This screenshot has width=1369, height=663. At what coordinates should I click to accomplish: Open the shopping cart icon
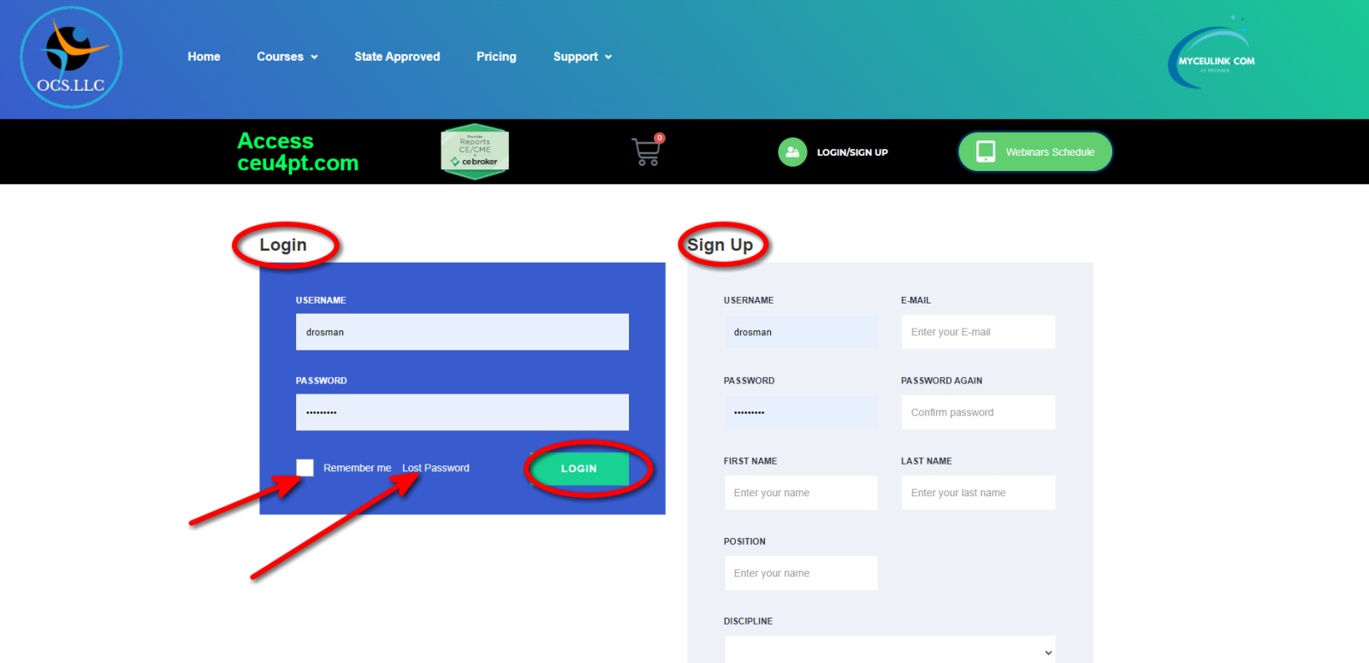coord(647,151)
